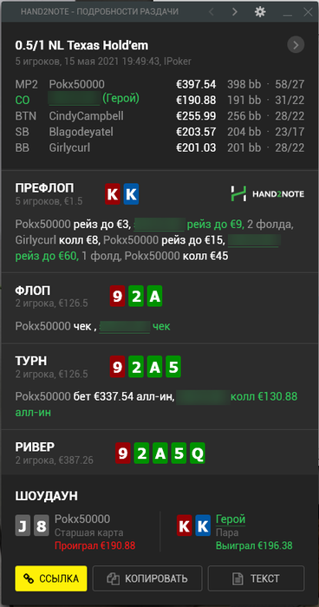Click the 5 card on the turn board
The image size is (319, 607).
pyautogui.click(x=173, y=367)
